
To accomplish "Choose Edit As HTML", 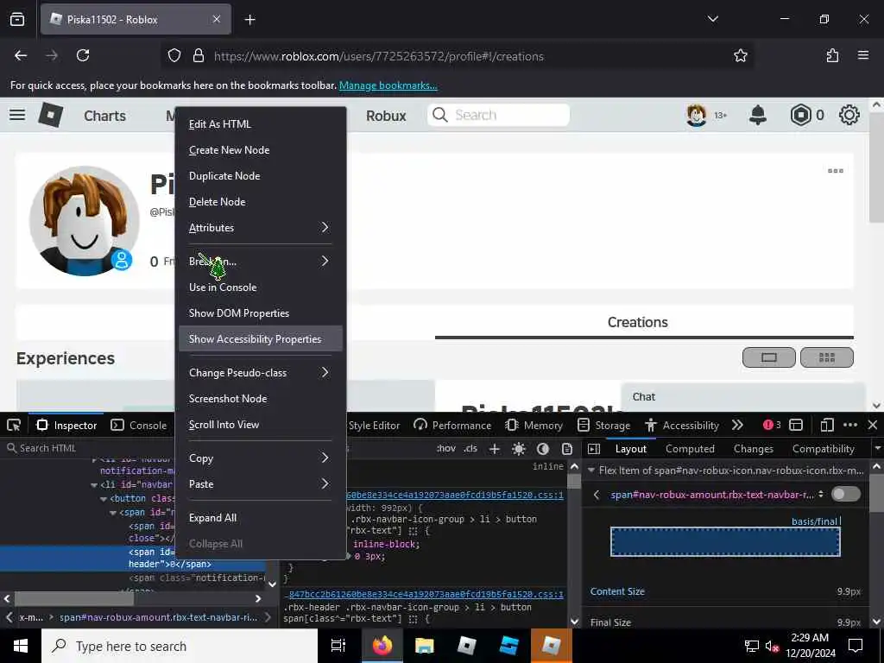I will tap(260, 124).
